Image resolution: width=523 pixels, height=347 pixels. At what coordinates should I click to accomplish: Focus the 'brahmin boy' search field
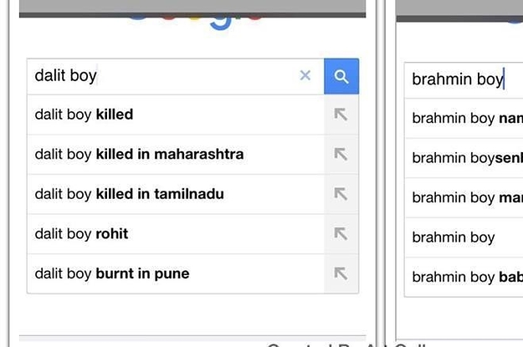pos(464,80)
